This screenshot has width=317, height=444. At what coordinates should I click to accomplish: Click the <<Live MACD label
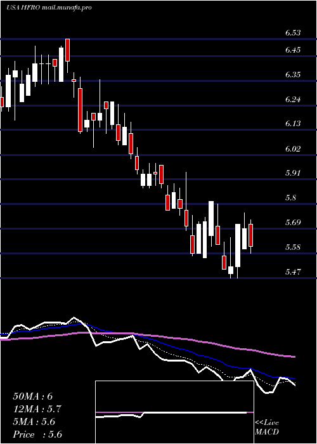[x=267, y=428]
